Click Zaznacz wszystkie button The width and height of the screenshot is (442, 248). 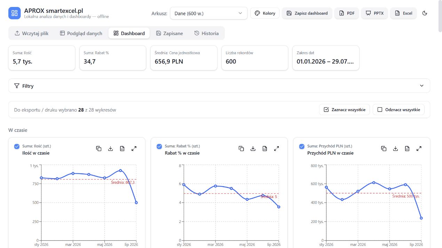pyautogui.click(x=345, y=110)
